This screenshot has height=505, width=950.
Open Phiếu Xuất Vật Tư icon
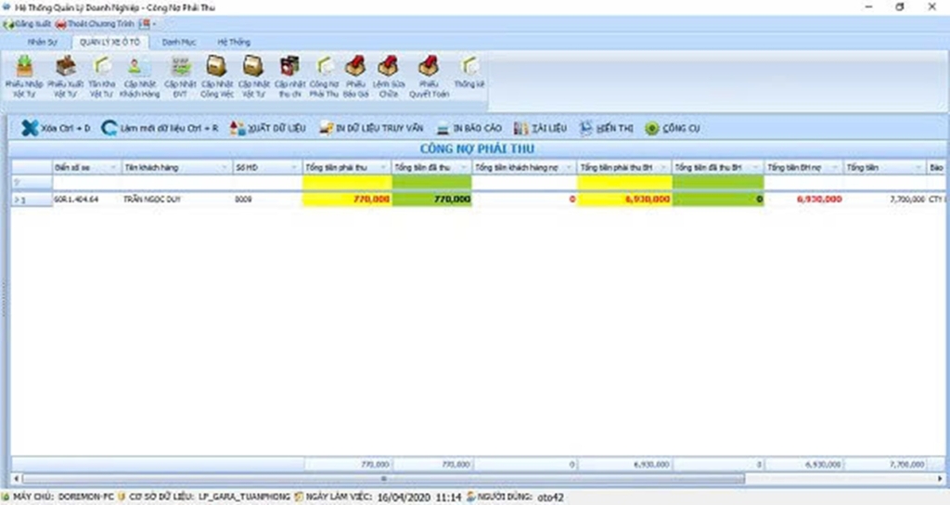[x=66, y=66]
